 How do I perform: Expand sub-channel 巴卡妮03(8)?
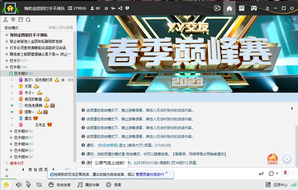tap(24, 138)
